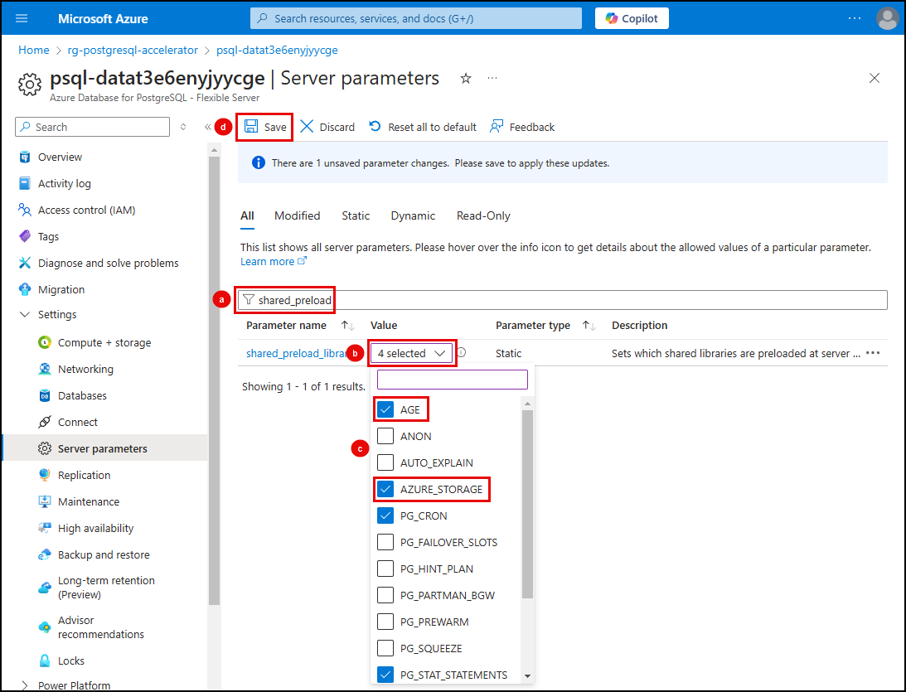Click the shared_preload filter field

tap(563, 300)
